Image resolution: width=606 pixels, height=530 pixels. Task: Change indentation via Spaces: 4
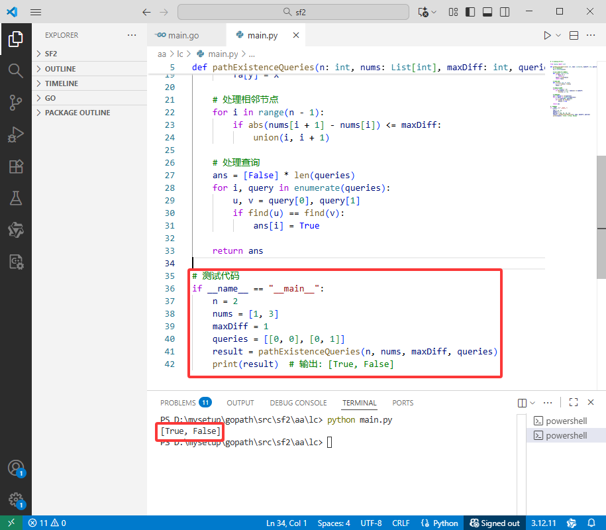point(334,523)
